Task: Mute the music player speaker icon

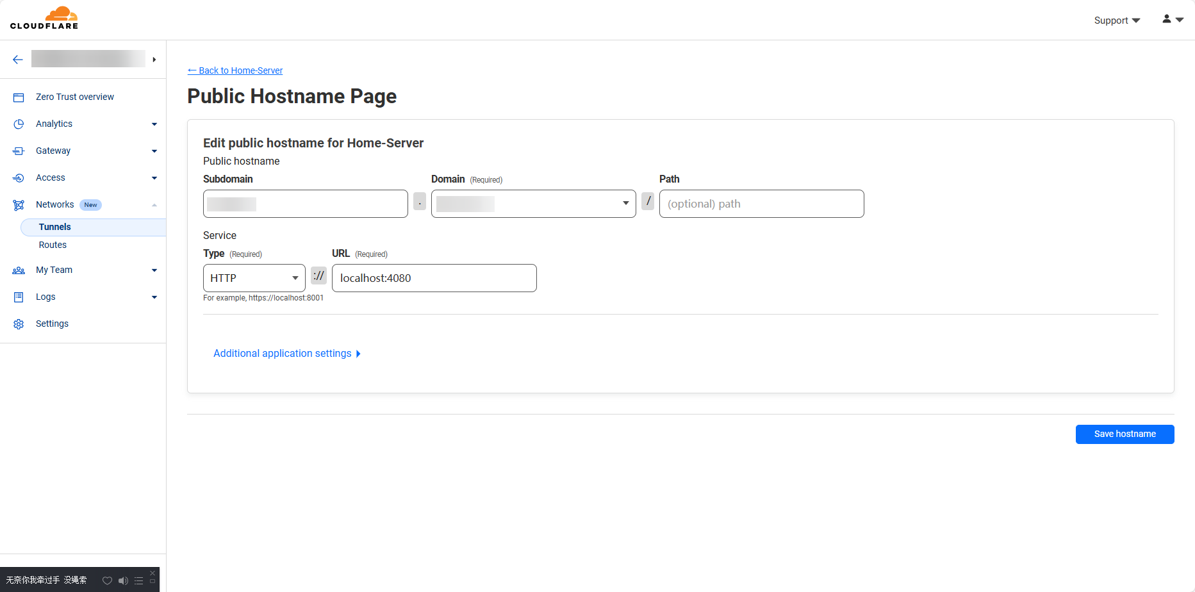Action: (123, 580)
